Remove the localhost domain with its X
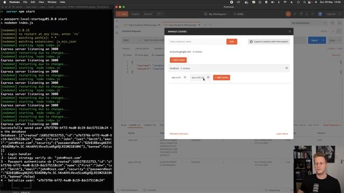This screenshot has height=193, width=344. pos(286,68)
